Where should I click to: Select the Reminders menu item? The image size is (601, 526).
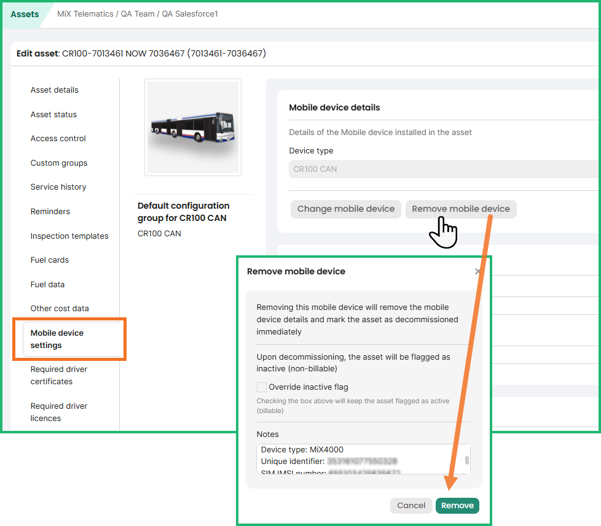pos(50,212)
